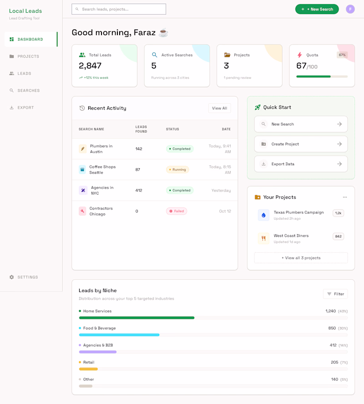Open Leads sidebar section
This screenshot has width=364, height=404.
point(31,73)
